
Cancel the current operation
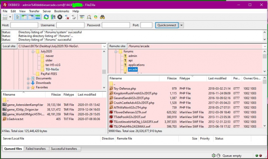60,17
